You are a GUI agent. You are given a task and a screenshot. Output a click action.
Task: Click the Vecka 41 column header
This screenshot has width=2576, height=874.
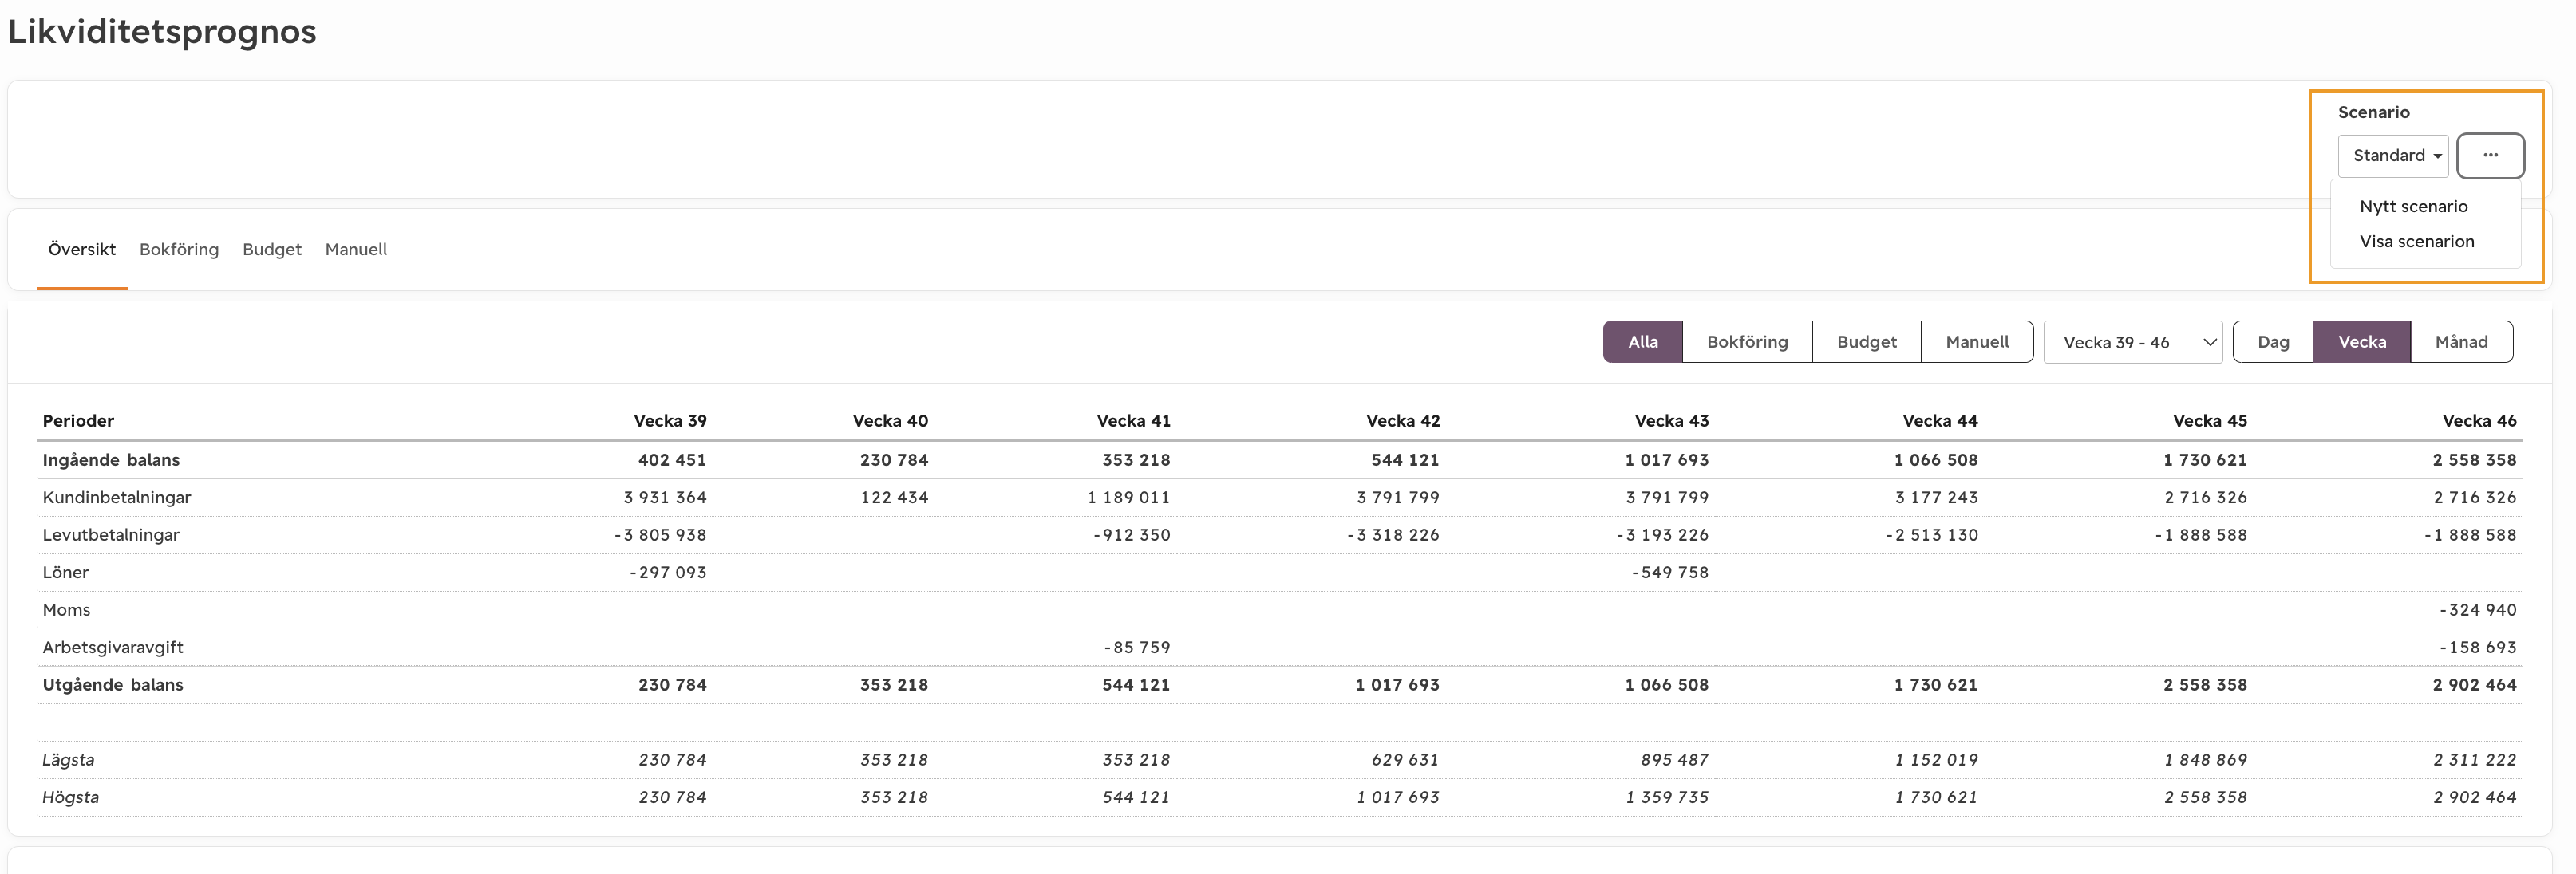[1133, 420]
